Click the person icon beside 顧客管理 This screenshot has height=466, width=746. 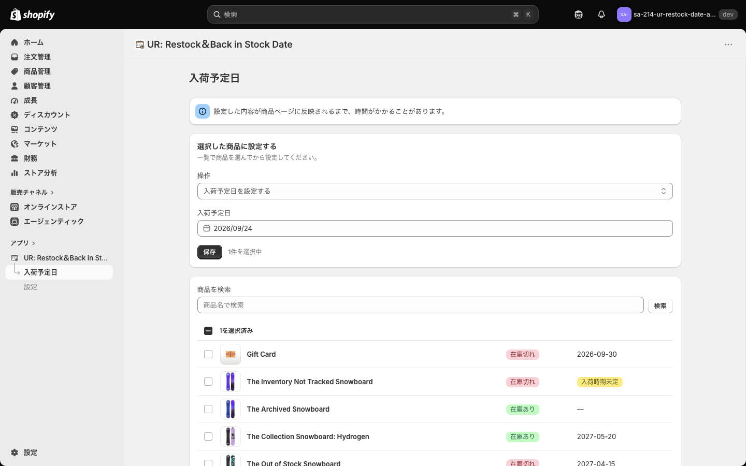pyautogui.click(x=15, y=86)
